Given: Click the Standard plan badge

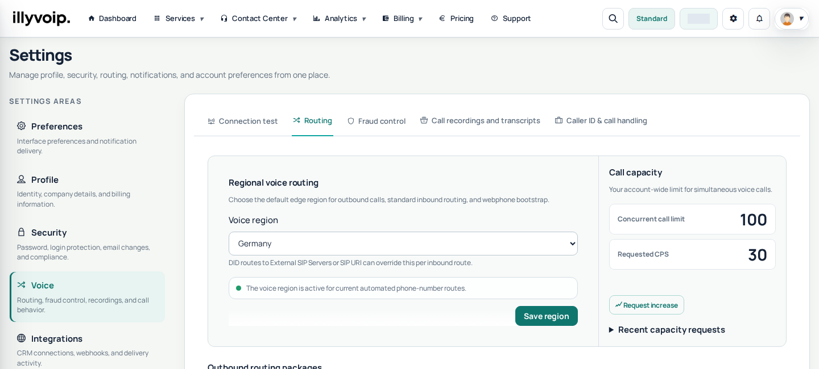Looking at the screenshot, I should pos(652,19).
